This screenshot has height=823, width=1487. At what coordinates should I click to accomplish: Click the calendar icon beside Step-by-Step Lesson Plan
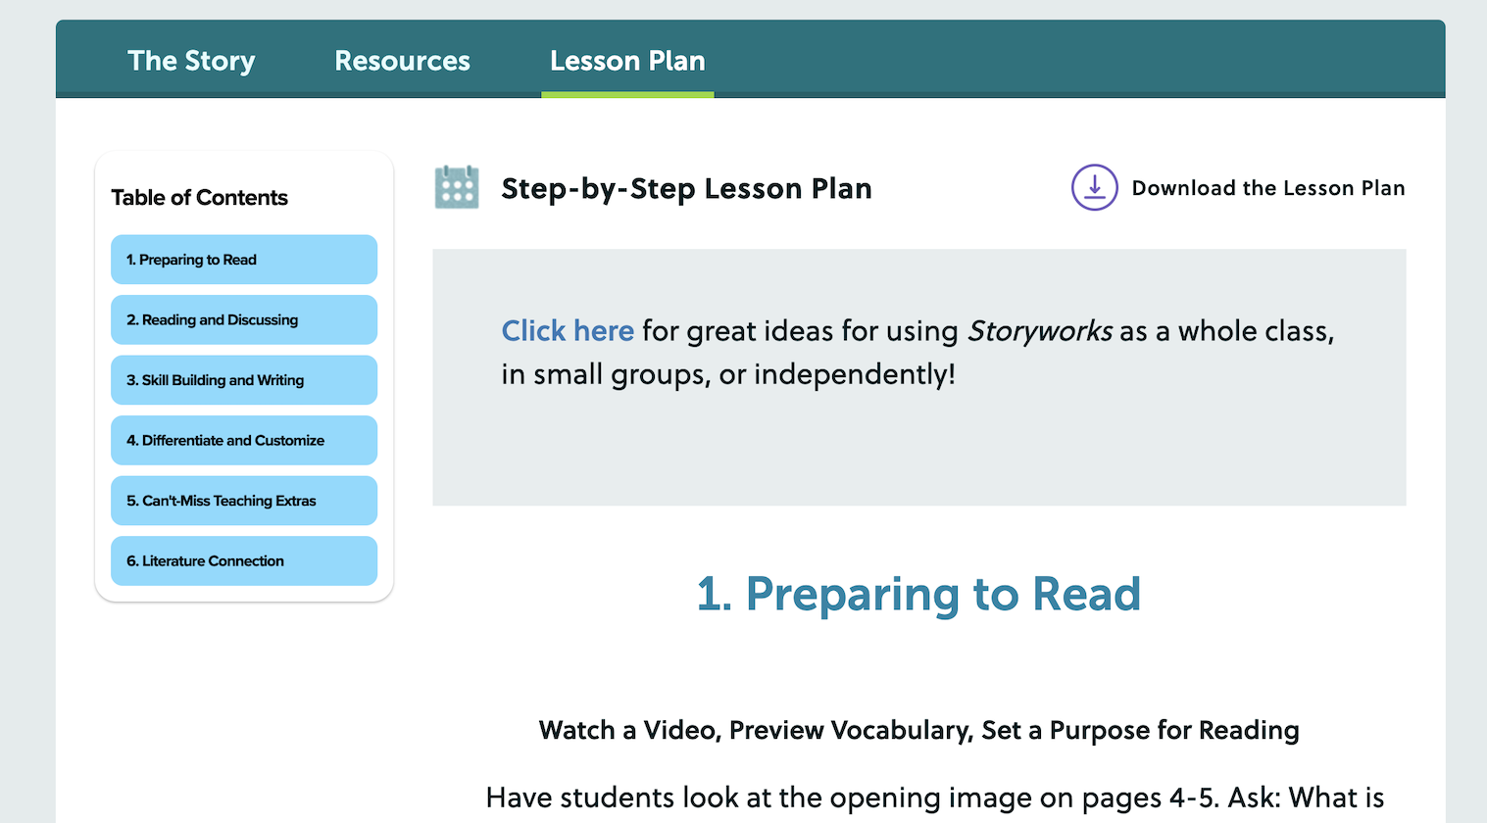click(456, 187)
